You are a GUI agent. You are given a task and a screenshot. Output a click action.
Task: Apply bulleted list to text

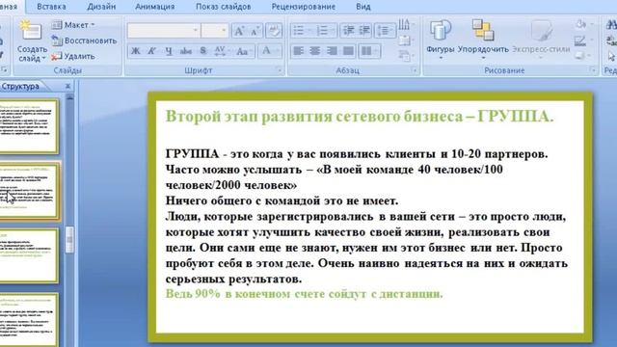tap(299, 30)
